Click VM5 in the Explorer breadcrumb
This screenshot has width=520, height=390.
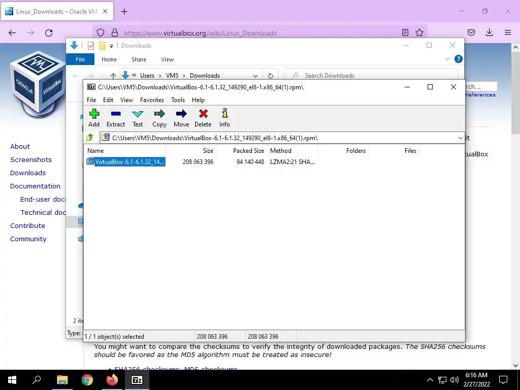[172, 76]
